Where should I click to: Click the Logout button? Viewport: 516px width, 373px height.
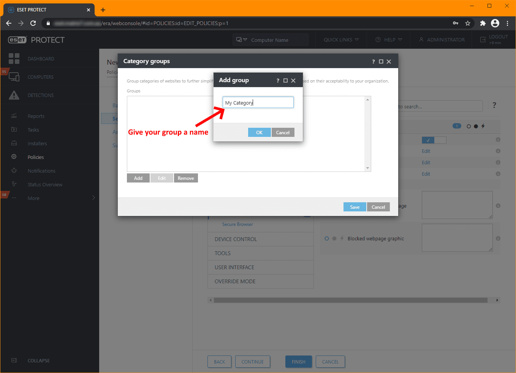pos(494,39)
